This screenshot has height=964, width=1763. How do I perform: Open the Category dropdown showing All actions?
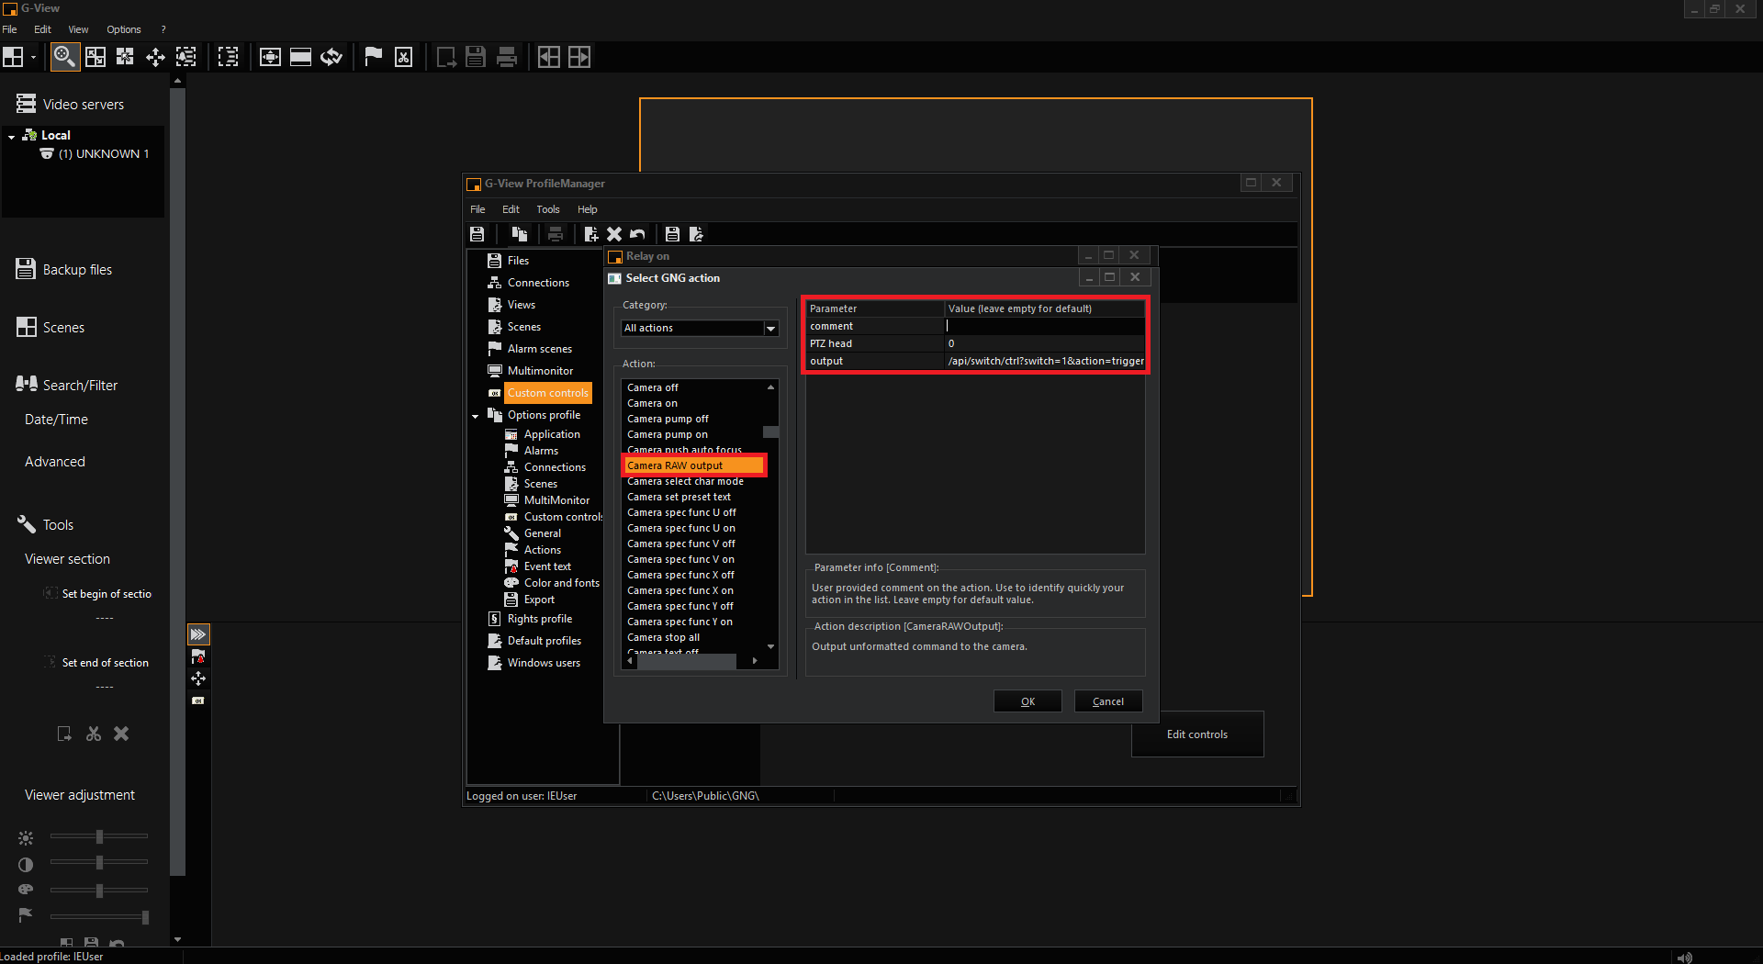[770, 329]
